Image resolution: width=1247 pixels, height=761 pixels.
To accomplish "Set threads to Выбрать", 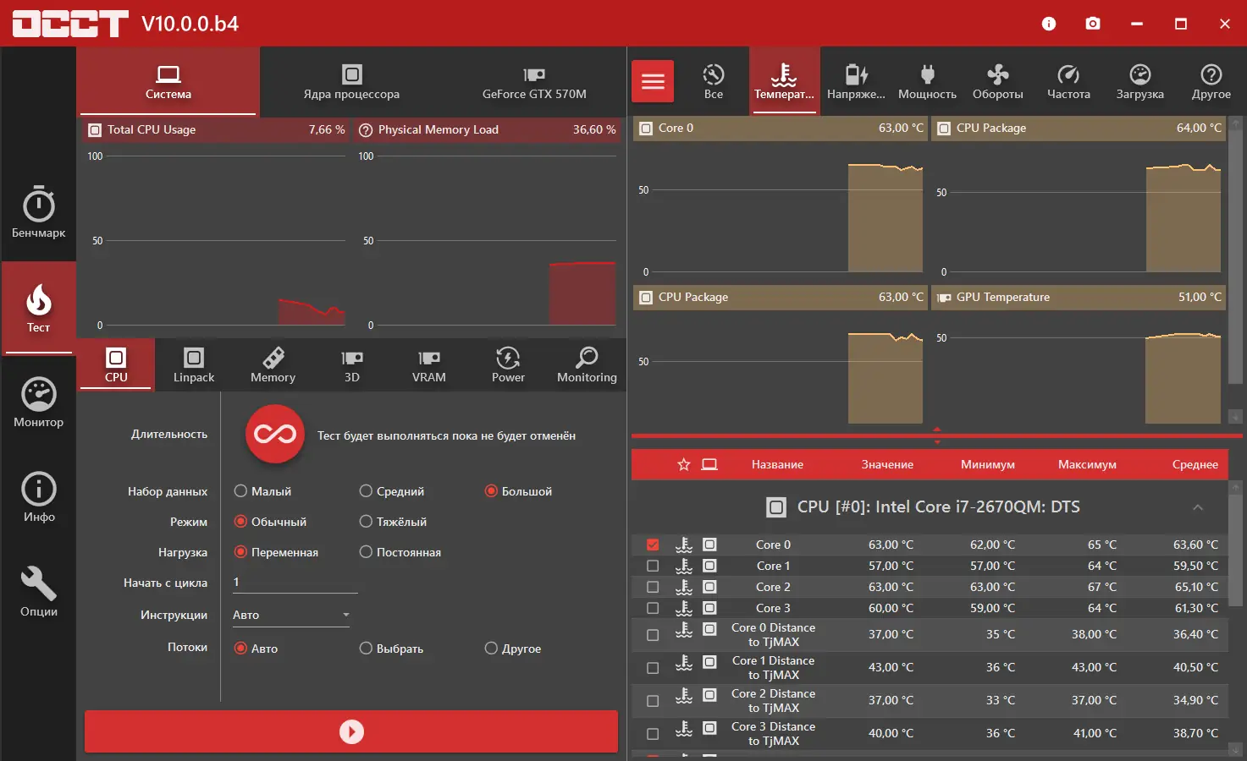I will (x=391, y=649).
